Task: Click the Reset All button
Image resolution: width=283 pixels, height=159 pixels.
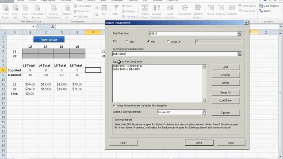Action: [226, 92]
